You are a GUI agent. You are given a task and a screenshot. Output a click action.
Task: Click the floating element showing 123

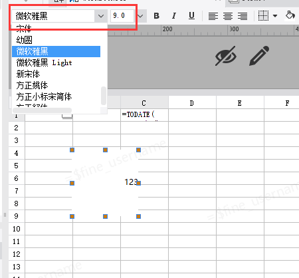[x=105, y=183]
